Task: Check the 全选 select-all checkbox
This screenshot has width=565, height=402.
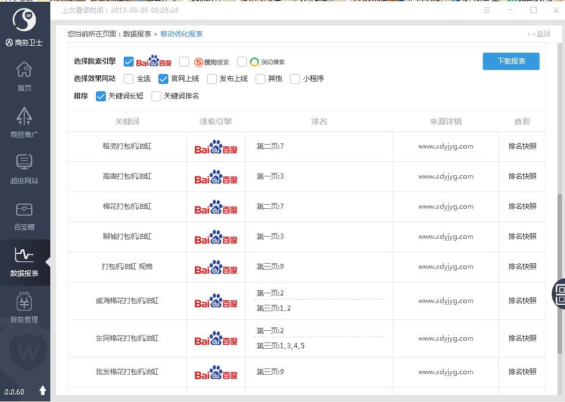Action: pyautogui.click(x=128, y=79)
